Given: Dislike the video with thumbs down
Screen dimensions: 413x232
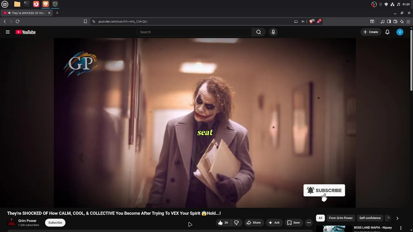Looking at the screenshot, I should click(237, 223).
